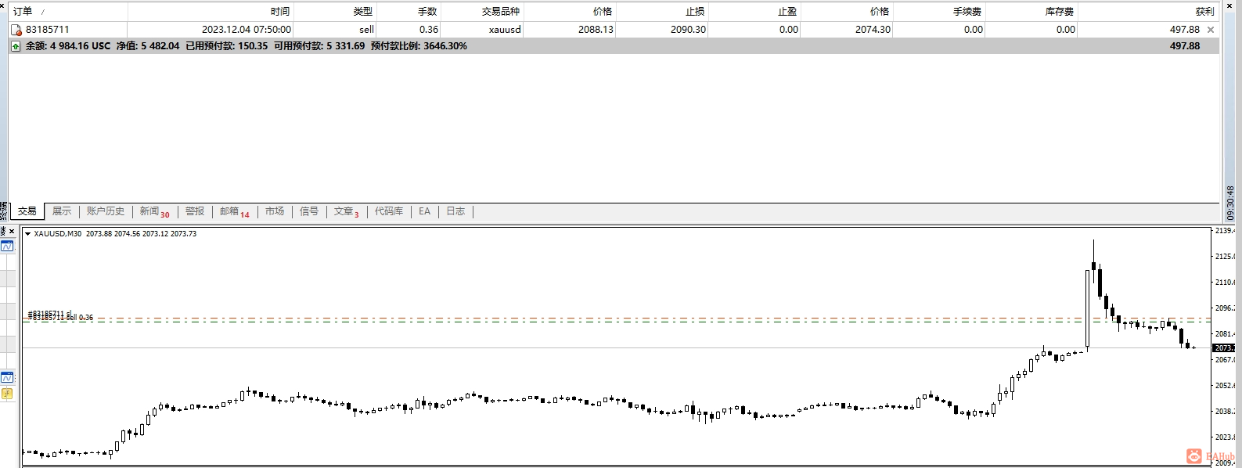Open the 邮箱 tab with 14 badge

(x=234, y=211)
